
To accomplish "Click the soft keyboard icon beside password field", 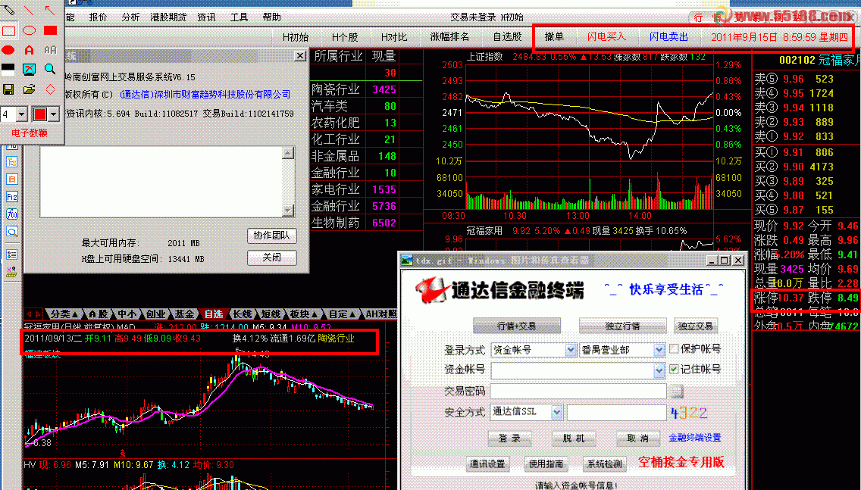I will (x=677, y=391).
